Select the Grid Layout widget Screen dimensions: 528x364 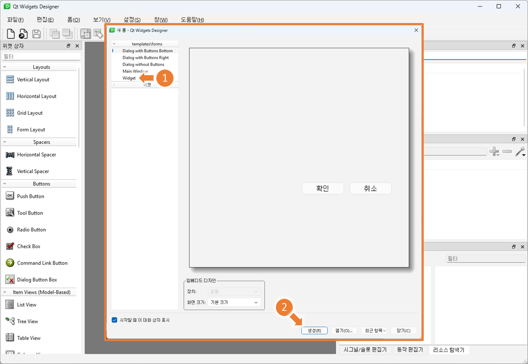30,113
